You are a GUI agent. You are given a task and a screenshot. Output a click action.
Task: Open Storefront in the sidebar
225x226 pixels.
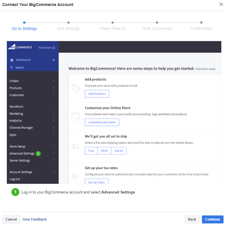[17, 107]
